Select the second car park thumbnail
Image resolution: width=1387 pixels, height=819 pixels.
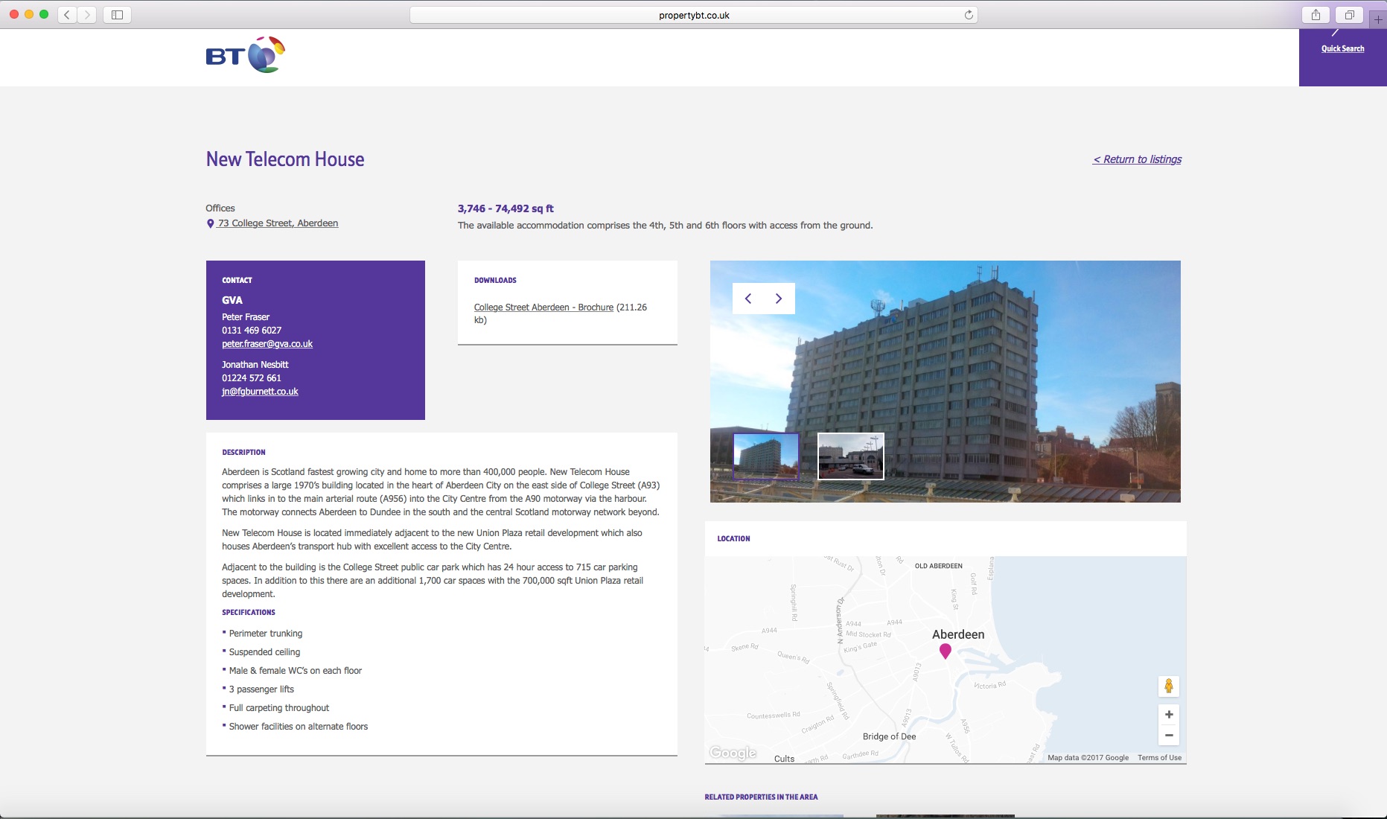(x=850, y=456)
